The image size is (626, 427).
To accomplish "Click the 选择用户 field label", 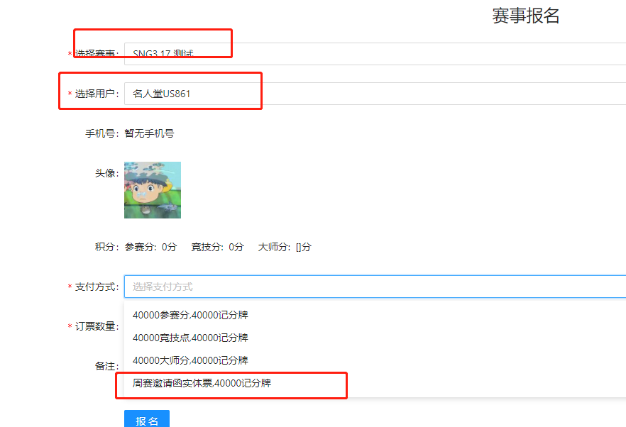I will tap(96, 94).
